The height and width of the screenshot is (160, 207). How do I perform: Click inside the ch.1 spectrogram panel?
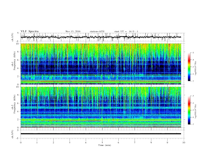101,64
